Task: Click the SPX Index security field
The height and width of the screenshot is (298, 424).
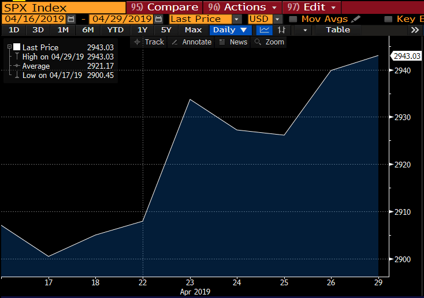Action: click(64, 8)
